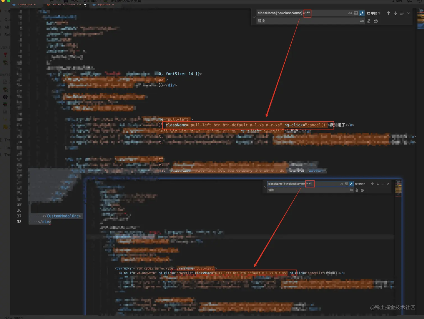The width and height of the screenshot is (424, 319).
Task: Replace all matches in upper find widget
Action: [376, 21]
